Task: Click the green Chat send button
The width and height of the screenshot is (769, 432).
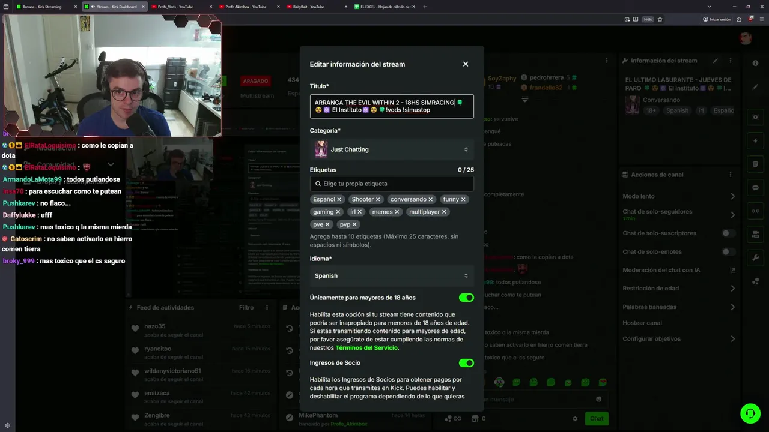Action: [x=597, y=418]
